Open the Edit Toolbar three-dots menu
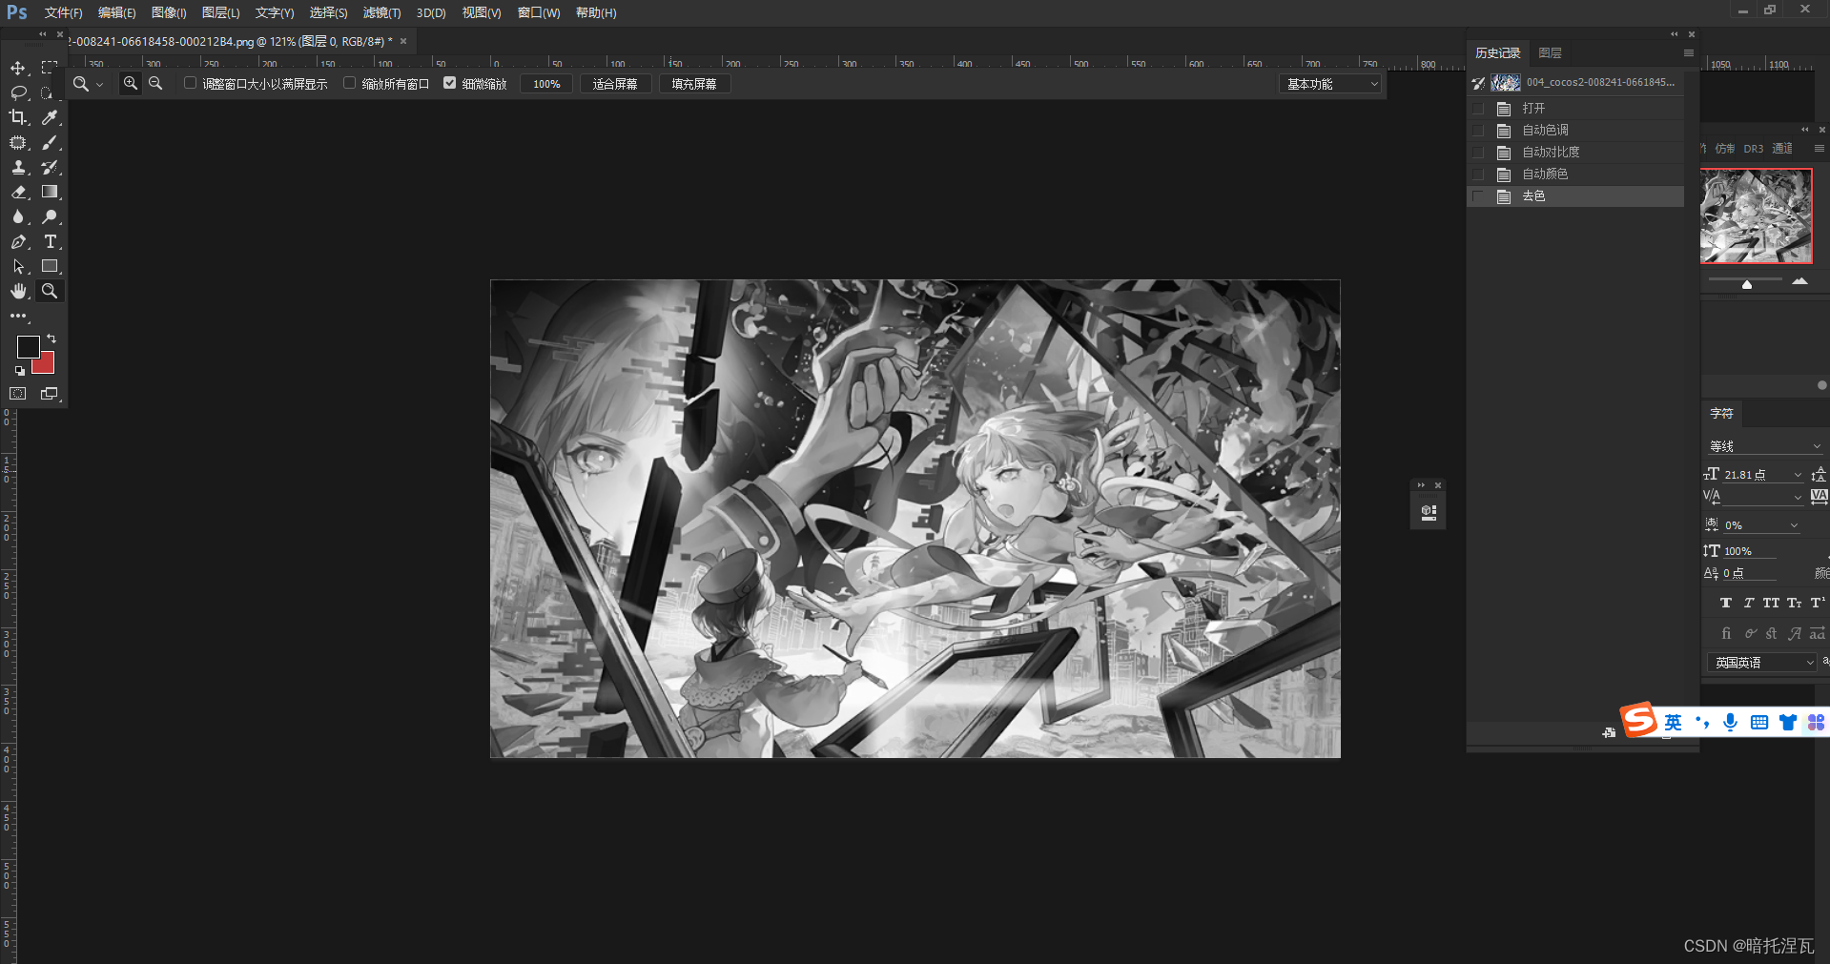Image resolution: width=1830 pixels, height=964 pixels. (18, 316)
